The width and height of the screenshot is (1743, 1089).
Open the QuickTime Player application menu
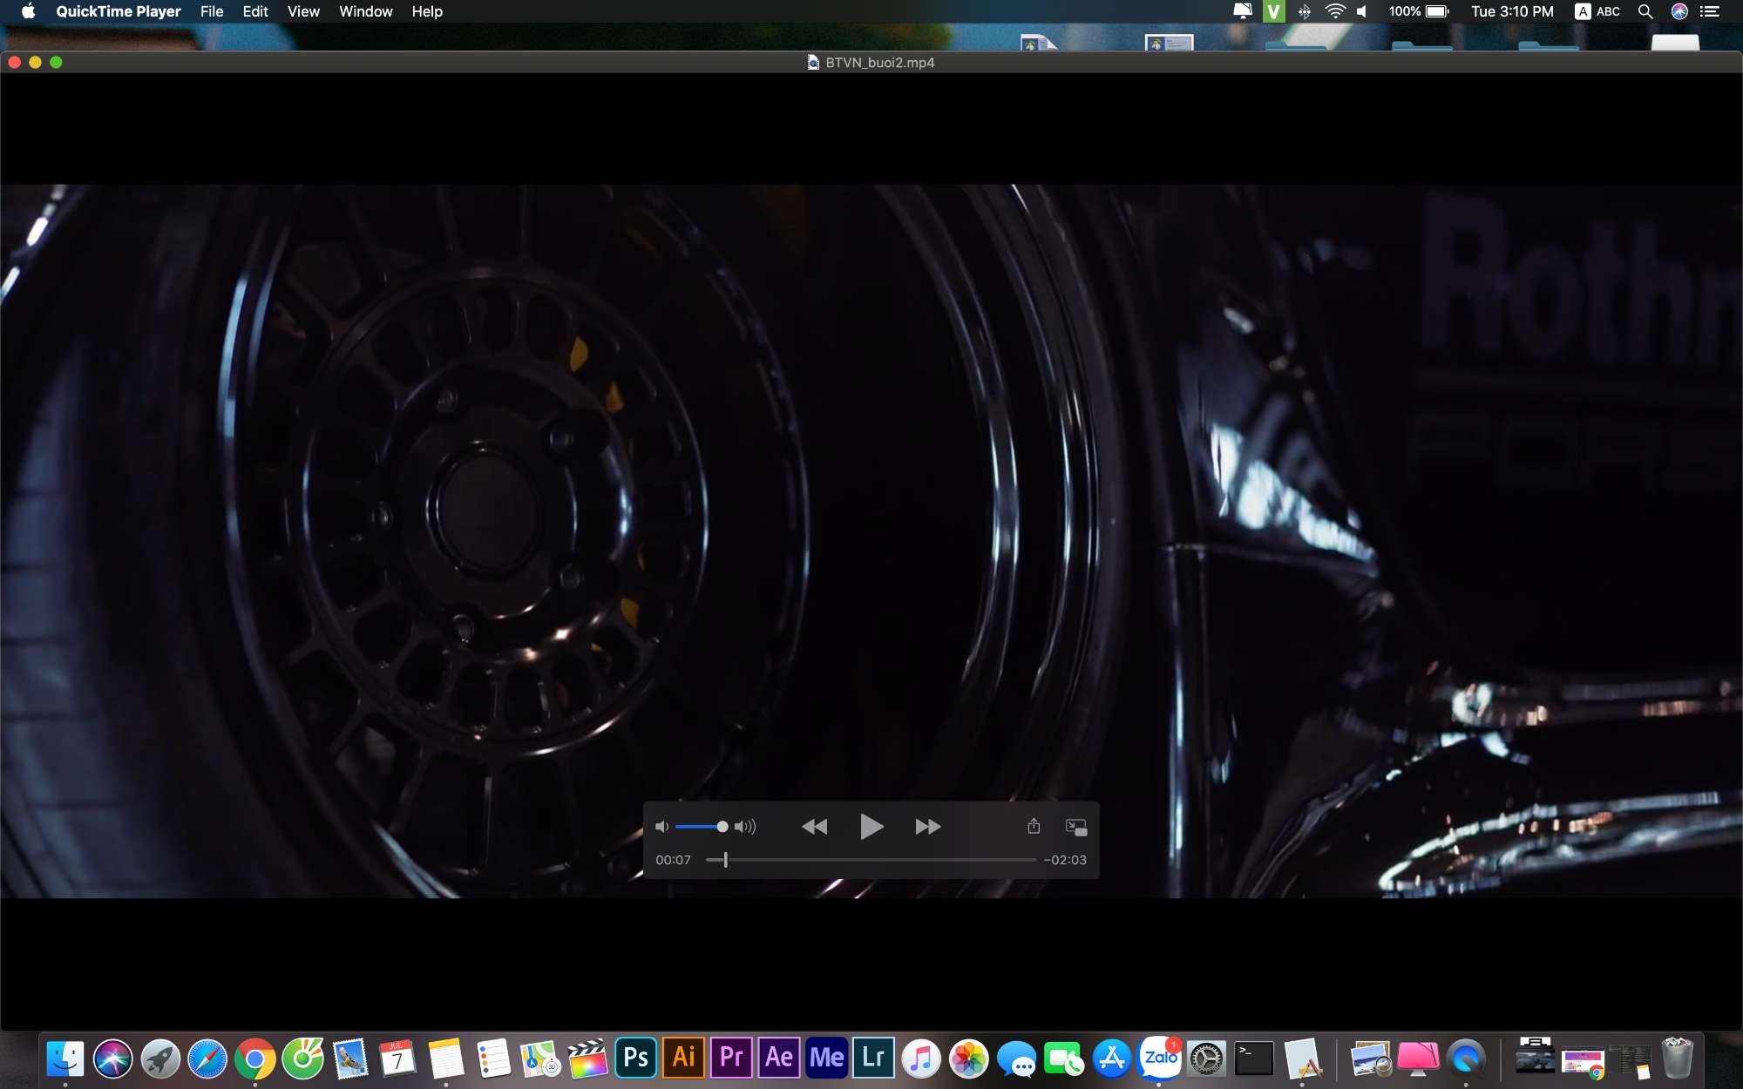tap(119, 11)
